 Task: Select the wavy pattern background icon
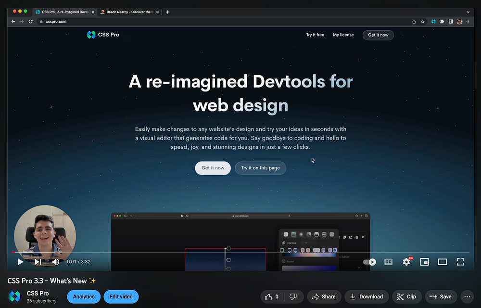coord(324,234)
